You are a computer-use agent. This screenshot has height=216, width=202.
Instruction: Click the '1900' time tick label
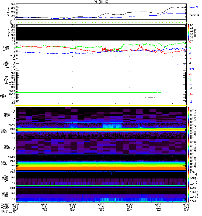click(101, 210)
